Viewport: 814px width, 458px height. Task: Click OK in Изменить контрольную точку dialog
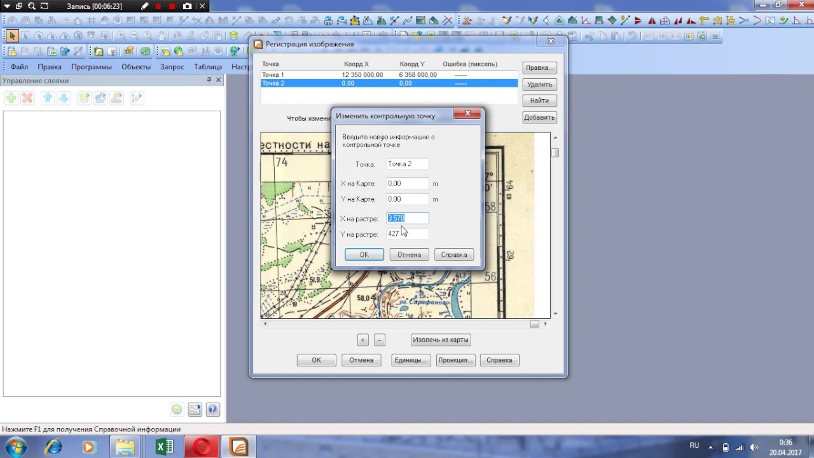coord(364,254)
